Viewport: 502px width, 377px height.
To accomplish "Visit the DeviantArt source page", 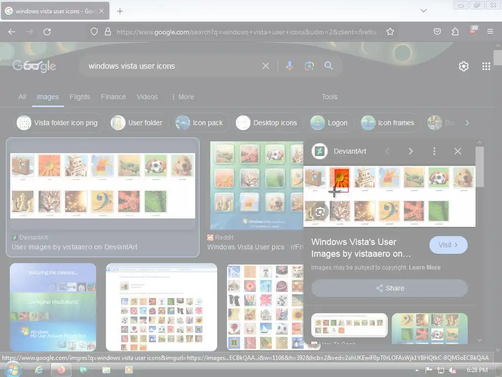I will [x=448, y=245].
